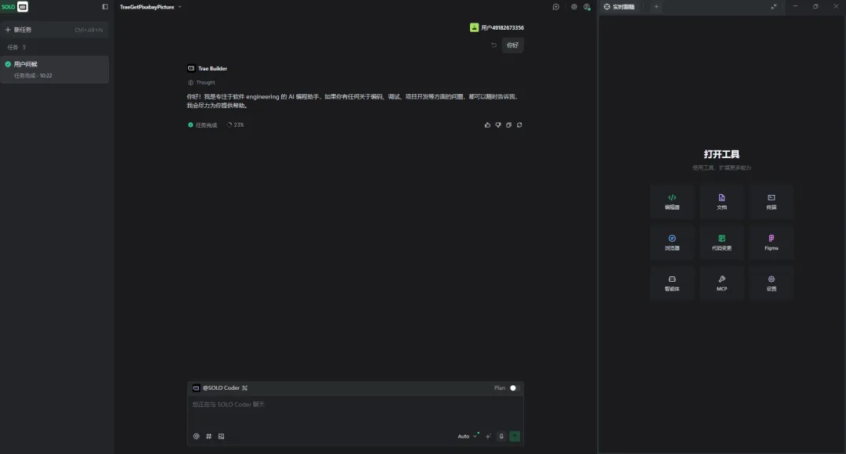Click the SOLO mode logo switch
Viewport: 846px width, 454px height.
click(x=15, y=7)
